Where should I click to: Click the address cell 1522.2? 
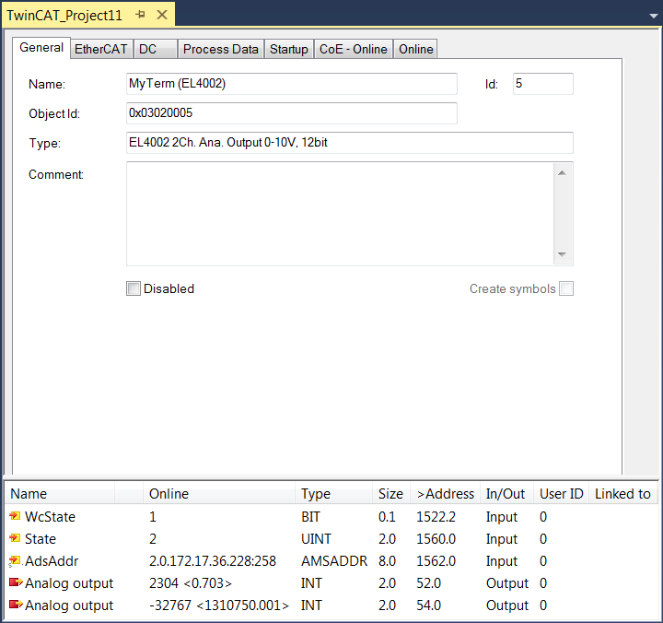(436, 516)
